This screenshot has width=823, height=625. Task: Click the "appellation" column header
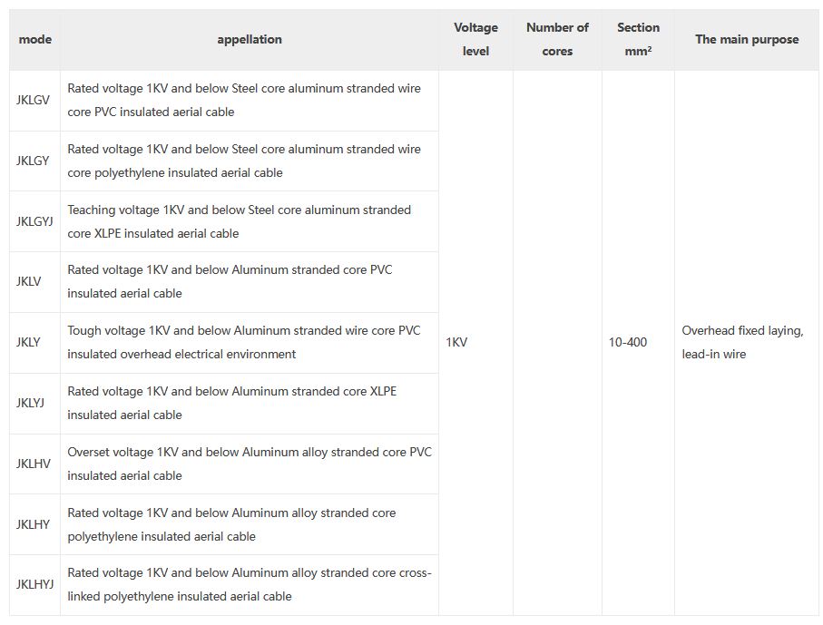point(250,40)
